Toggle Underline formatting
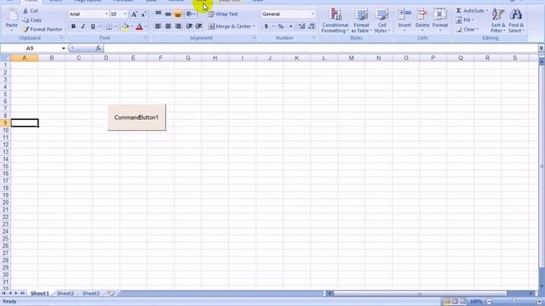Image resolution: width=545 pixels, height=306 pixels. pos(93,26)
